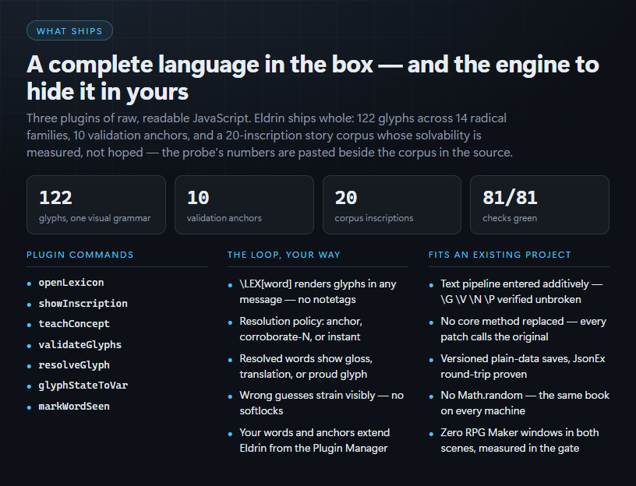Click FITS AN EXISTING PROJECT heading
The width and height of the screenshot is (636, 486).
coord(500,255)
